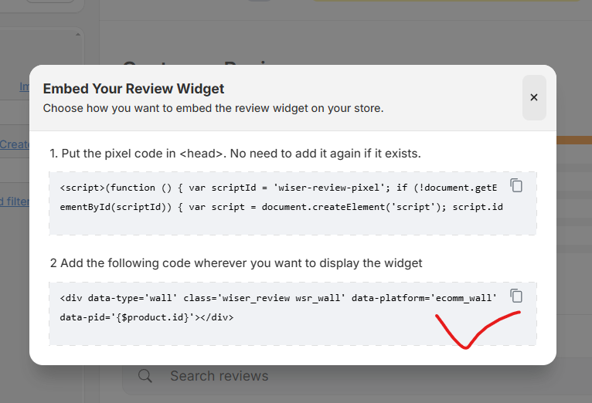This screenshot has width=592, height=403.
Task: Copy the pixel script code snippet
Action: 516,185
